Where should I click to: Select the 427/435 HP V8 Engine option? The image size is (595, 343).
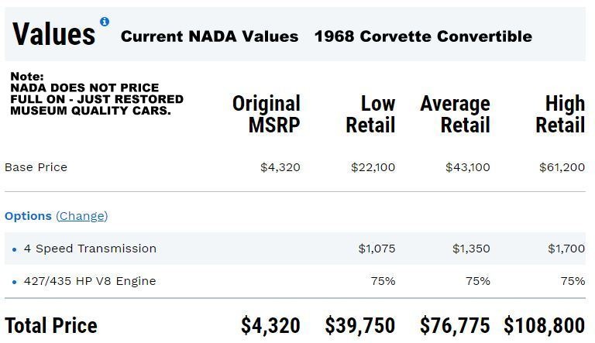(x=90, y=281)
